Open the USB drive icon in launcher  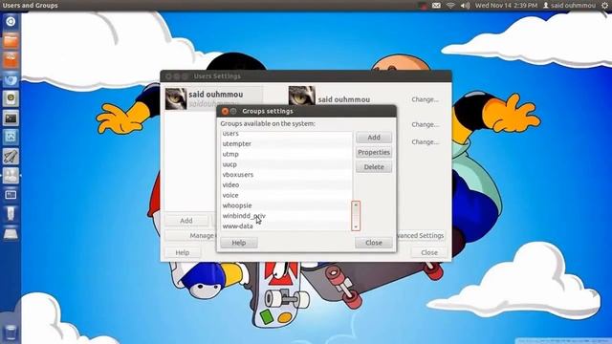pos(11,214)
